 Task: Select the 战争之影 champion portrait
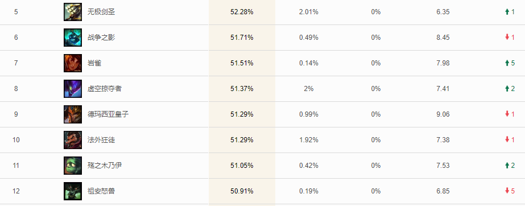pyautogui.click(x=73, y=38)
